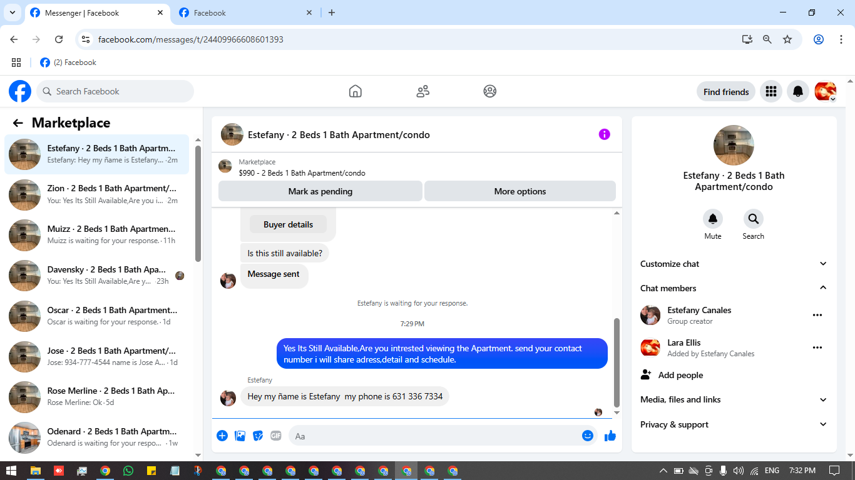Reload the page in Chrome
Screen dimensions: 855x480
tap(59, 39)
